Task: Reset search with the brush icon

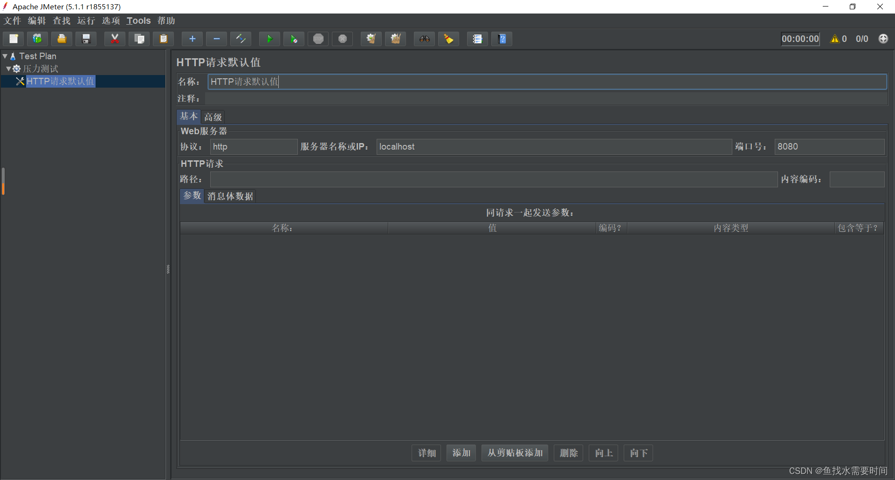Action: pyautogui.click(x=448, y=39)
